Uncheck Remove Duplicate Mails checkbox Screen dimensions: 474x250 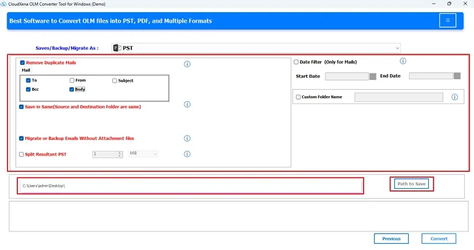pos(22,62)
